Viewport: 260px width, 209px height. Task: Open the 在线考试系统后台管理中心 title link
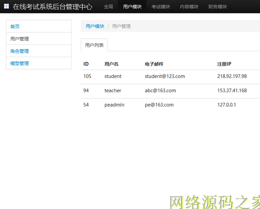pos(52,7)
